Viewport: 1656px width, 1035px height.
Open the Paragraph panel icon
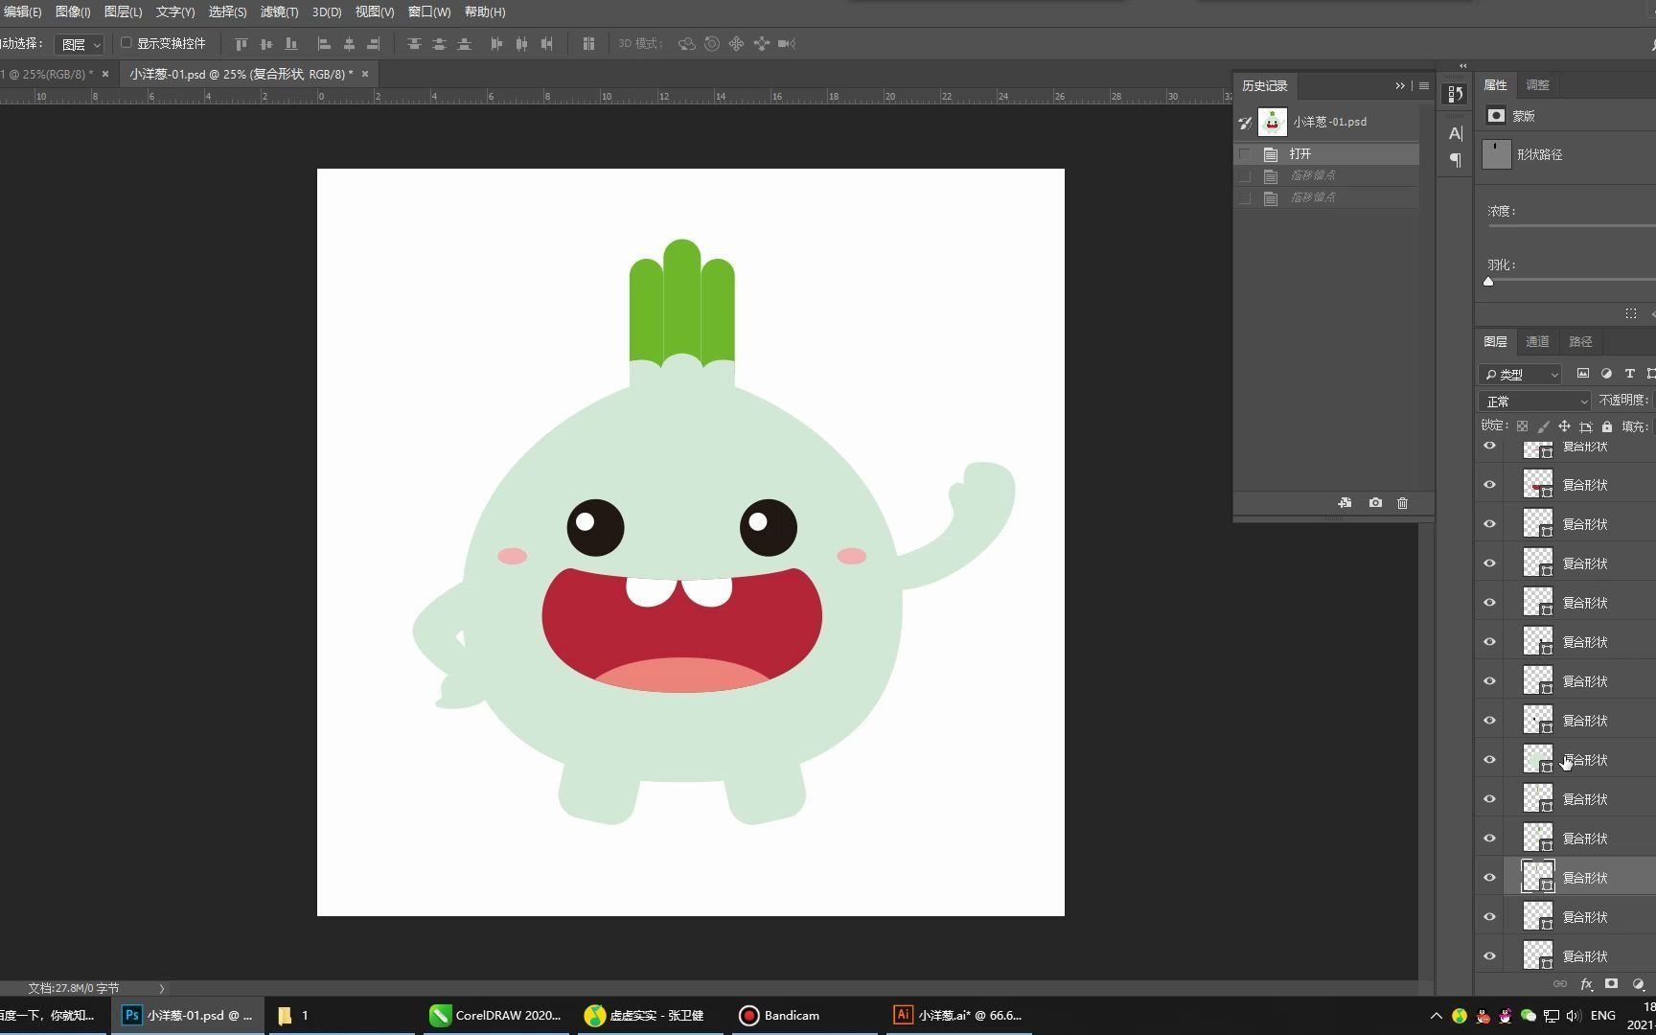1455,160
